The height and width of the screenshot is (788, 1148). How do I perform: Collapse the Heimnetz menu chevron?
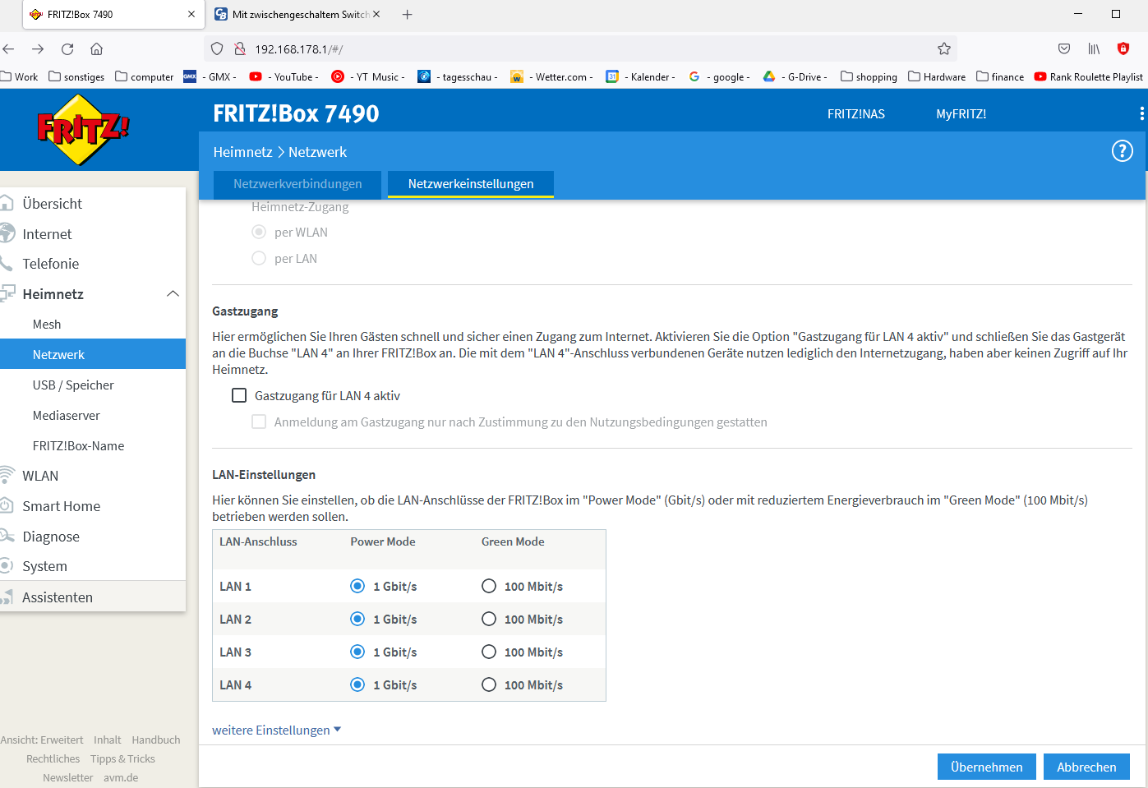173,294
